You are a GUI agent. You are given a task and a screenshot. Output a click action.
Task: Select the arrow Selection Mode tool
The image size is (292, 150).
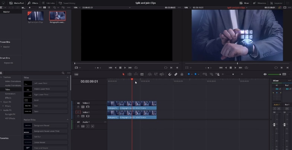pyautogui.click(x=123, y=74)
